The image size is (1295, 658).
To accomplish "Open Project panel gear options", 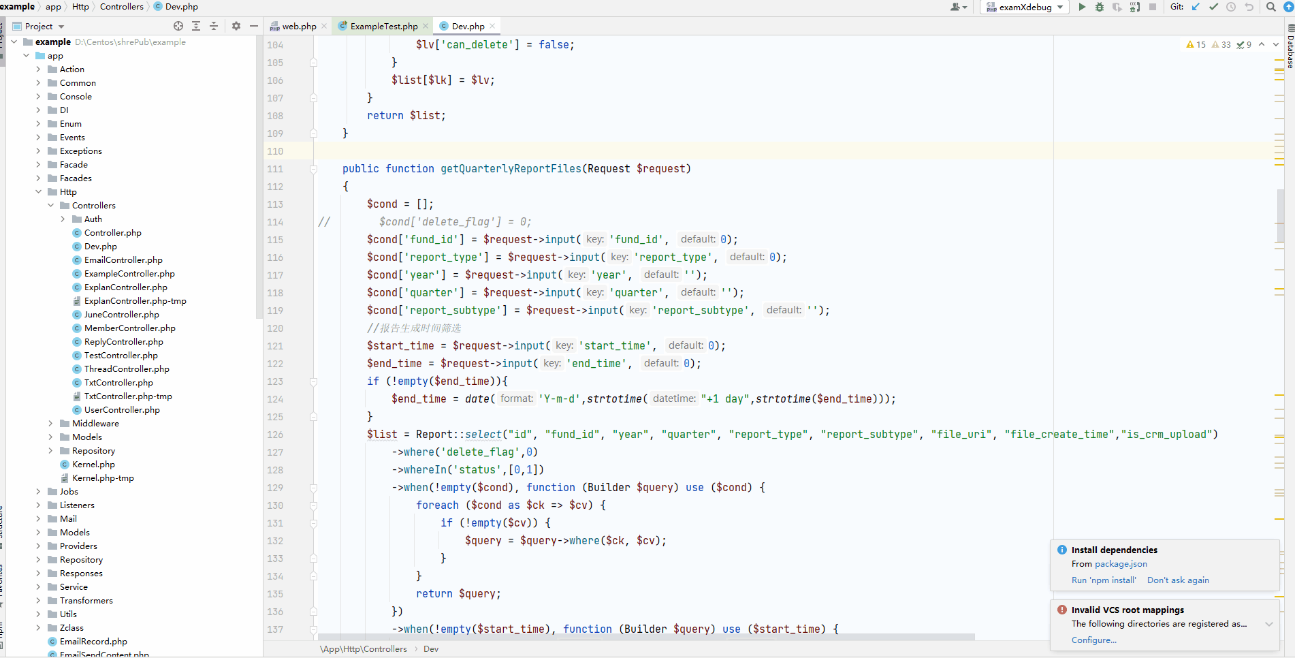I will point(236,26).
